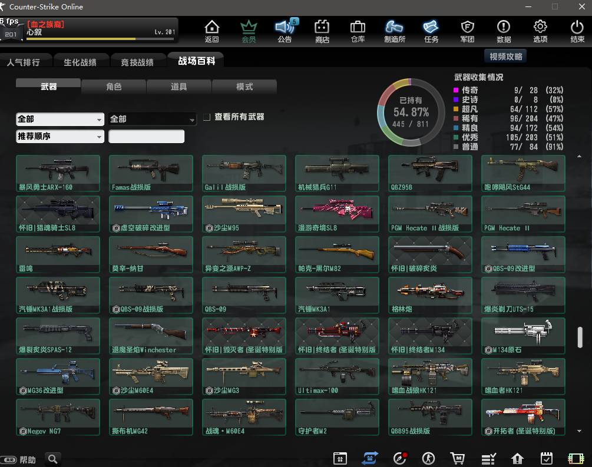Open the M shopping cart icon
This screenshot has height=467, width=592.
tap(458, 459)
